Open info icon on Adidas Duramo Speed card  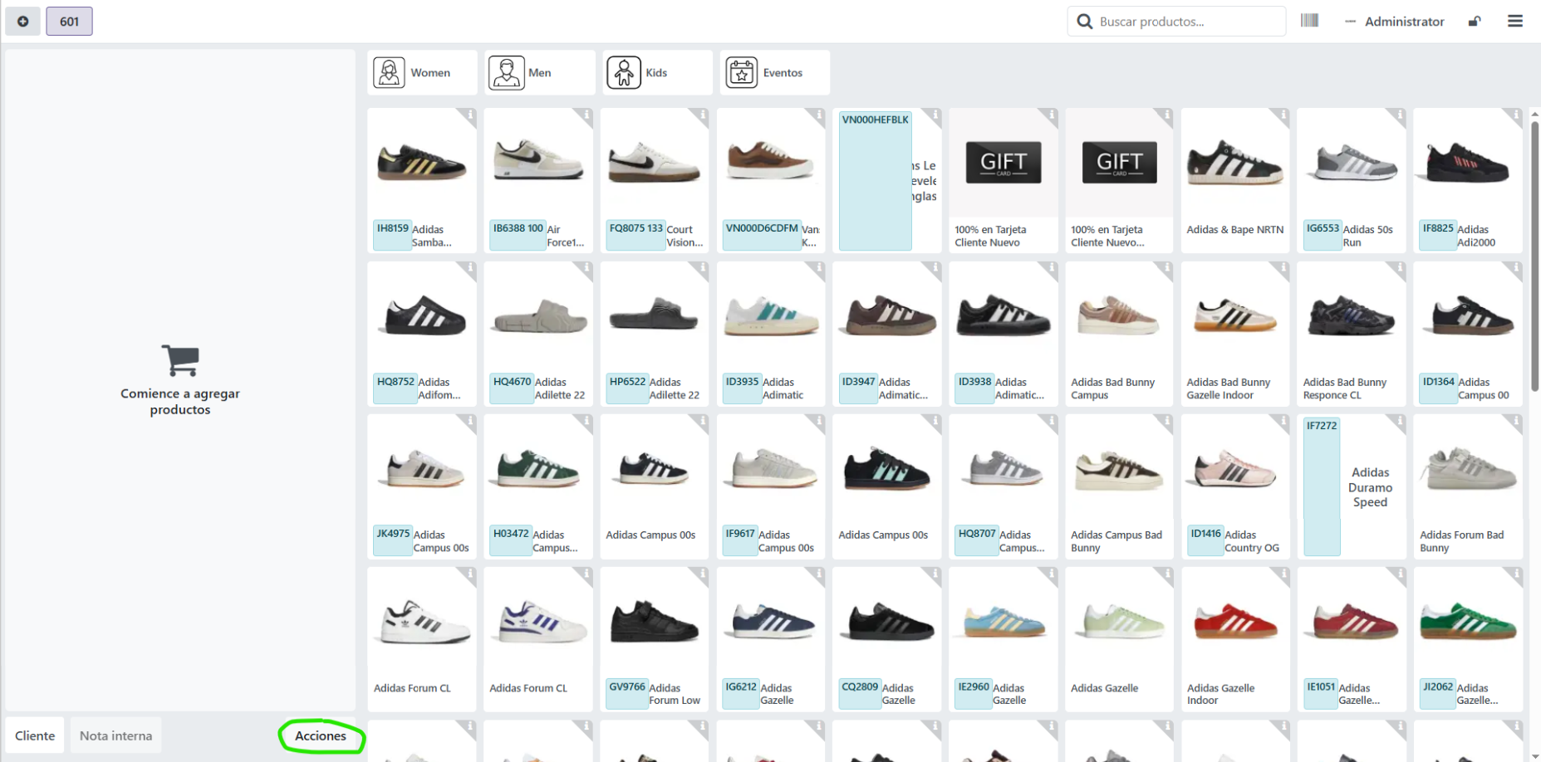tap(1399, 421)
